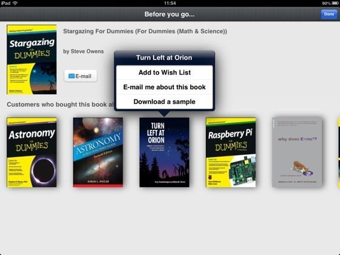Screen dimensions: 340x255
Task: Click the Wi-Fi status icon
Action: tap(15, 3)
